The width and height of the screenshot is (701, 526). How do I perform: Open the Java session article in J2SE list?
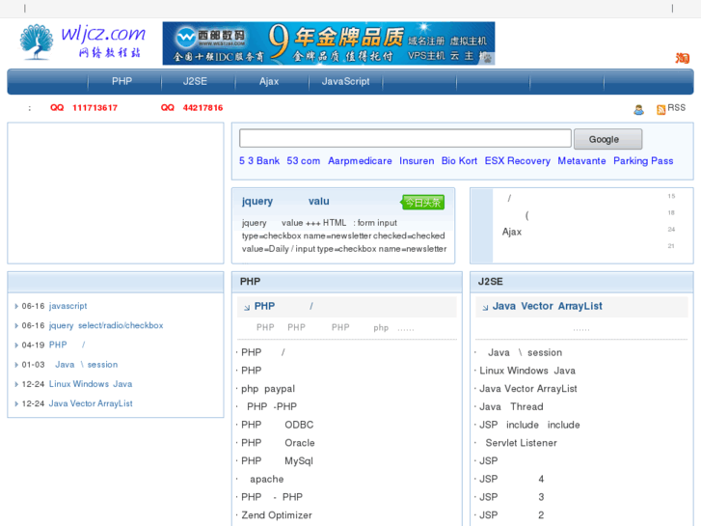[525, 352]
